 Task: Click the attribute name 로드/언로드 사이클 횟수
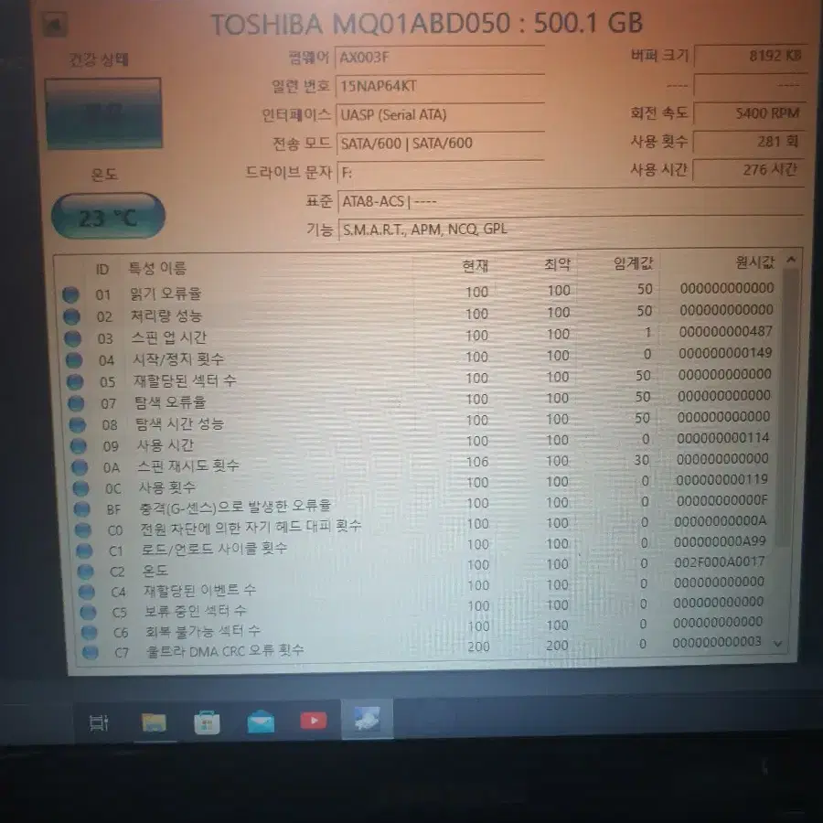(214, 549)
